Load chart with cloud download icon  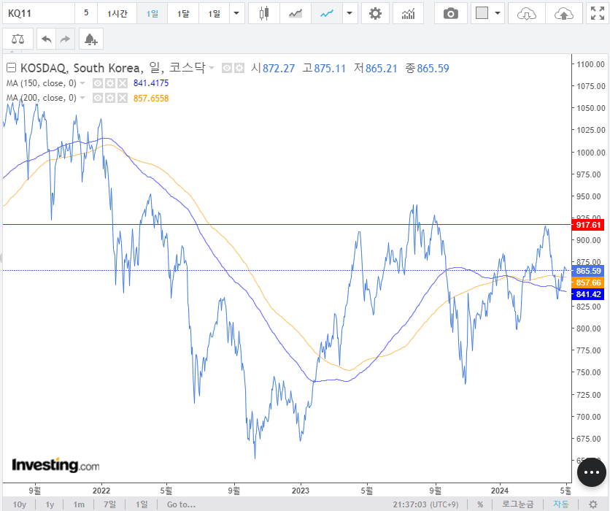[527, 14]
